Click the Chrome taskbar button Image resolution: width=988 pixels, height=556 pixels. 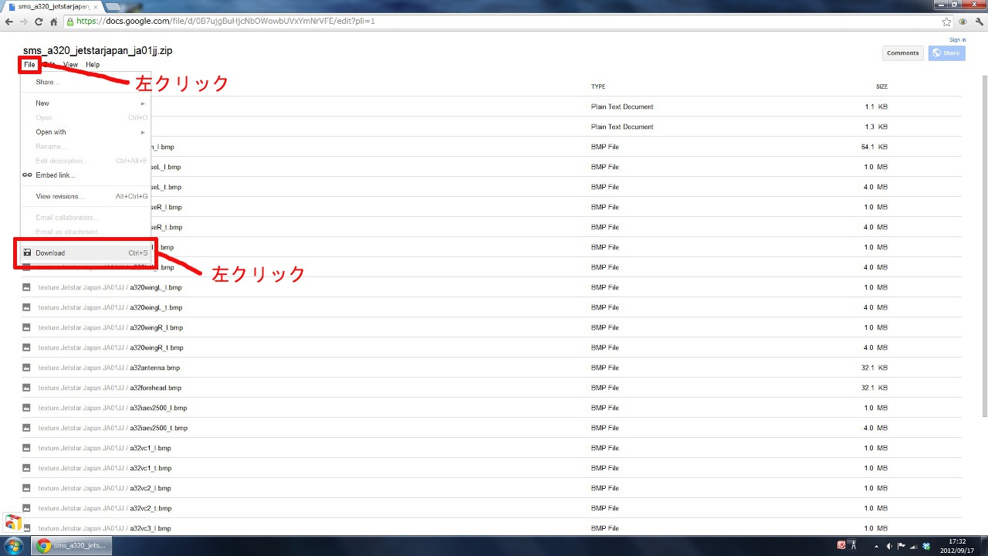[71, 545]
